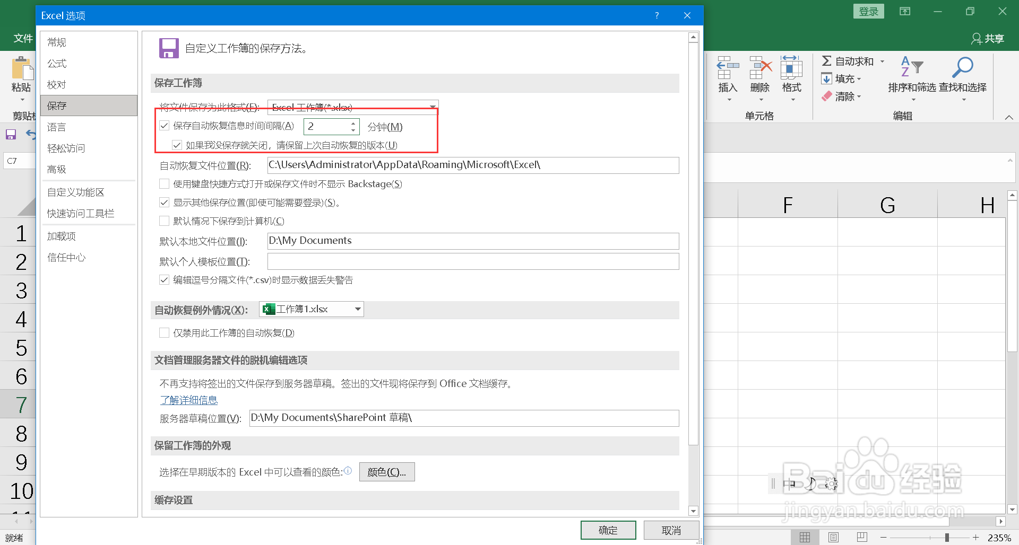This screenshot has width=1019, height=545.
Task: Increase AutoRecover minutes with spinner up
Action: pos(353,124)
